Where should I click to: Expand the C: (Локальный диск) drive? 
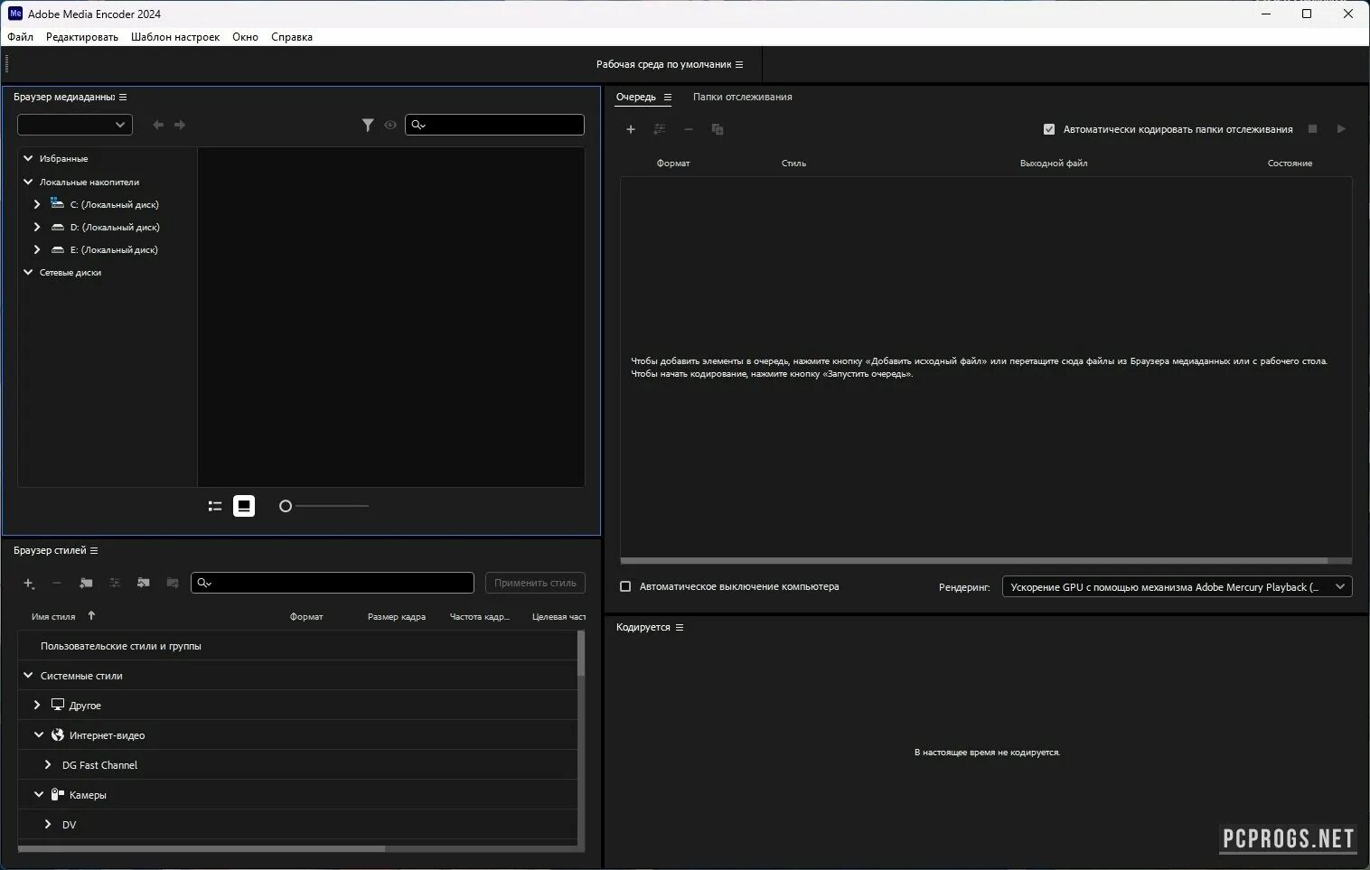point(37,204)
